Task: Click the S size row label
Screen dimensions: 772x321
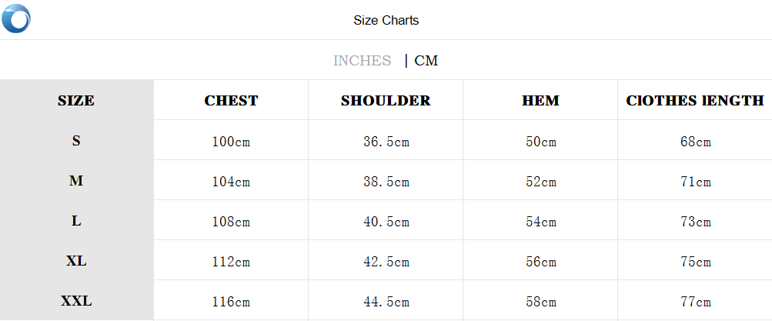Action: (76, 141)
